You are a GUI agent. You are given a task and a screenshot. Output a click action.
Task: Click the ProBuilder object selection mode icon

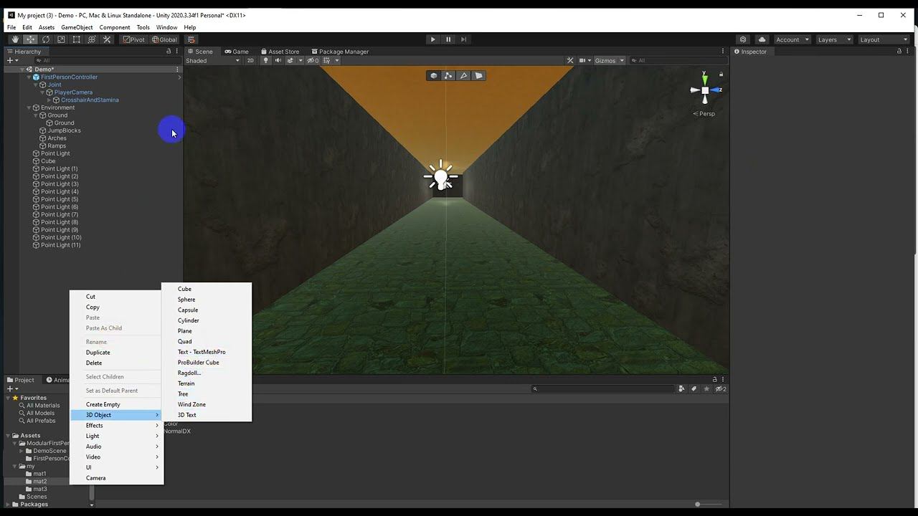pyautogui.click(x=433, y=75)
